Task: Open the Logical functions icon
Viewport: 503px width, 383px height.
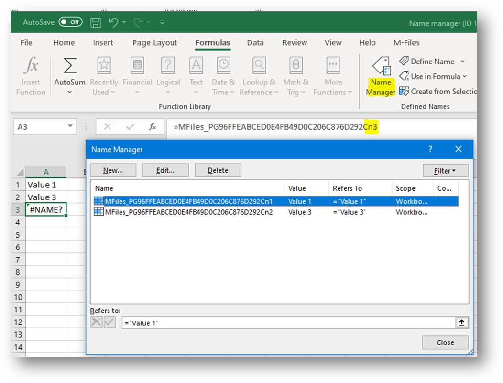Action: tap(168, 65)
